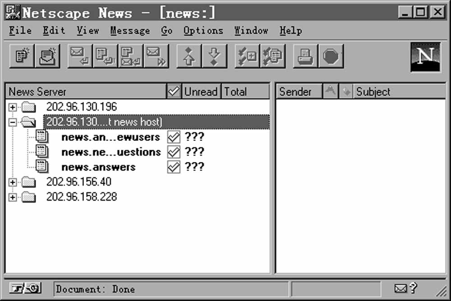Click the 202.96.130.196 server folder icon

tap(29, 107)
